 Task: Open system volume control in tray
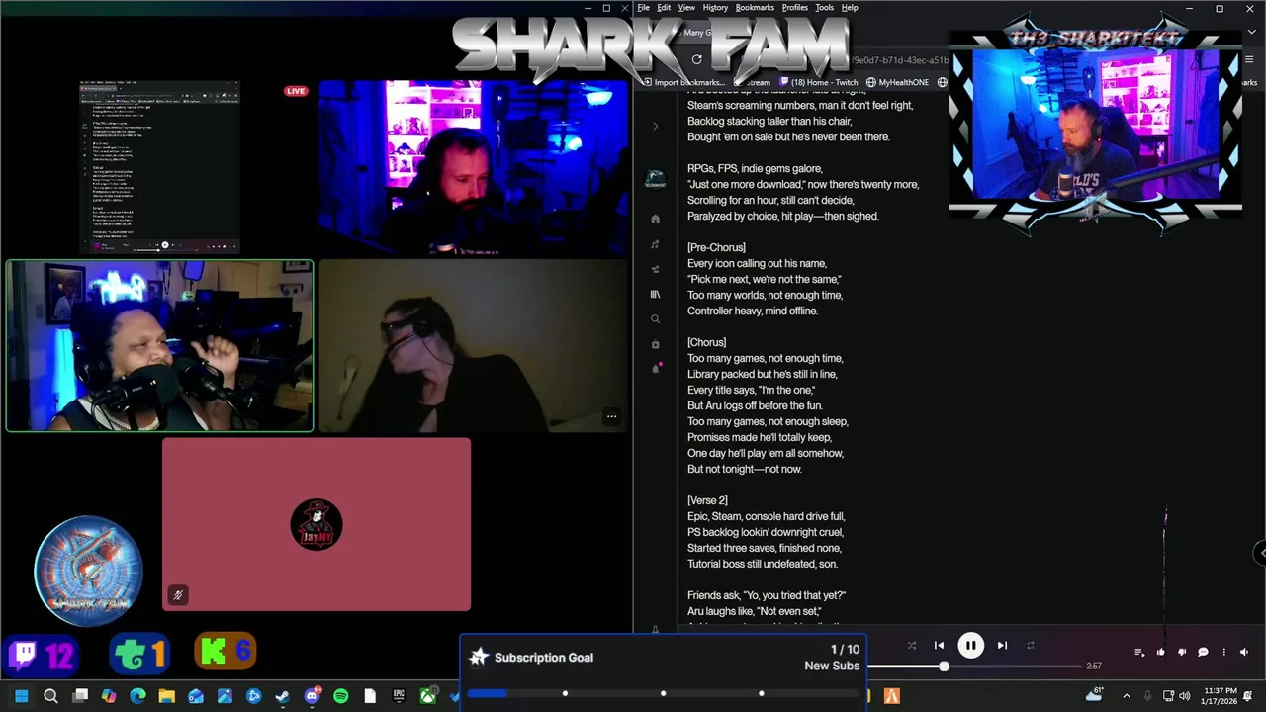pos(1184,696)
